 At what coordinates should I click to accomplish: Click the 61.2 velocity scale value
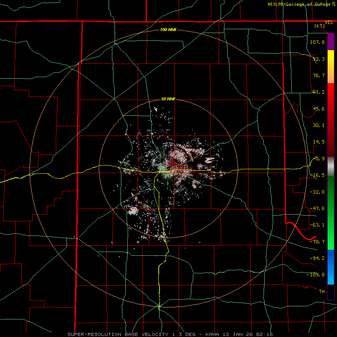point(319,92)
